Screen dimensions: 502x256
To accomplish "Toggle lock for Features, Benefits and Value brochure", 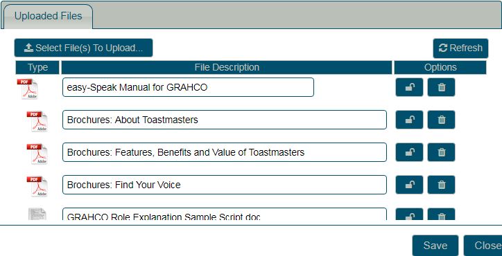I will pos(409,152).
